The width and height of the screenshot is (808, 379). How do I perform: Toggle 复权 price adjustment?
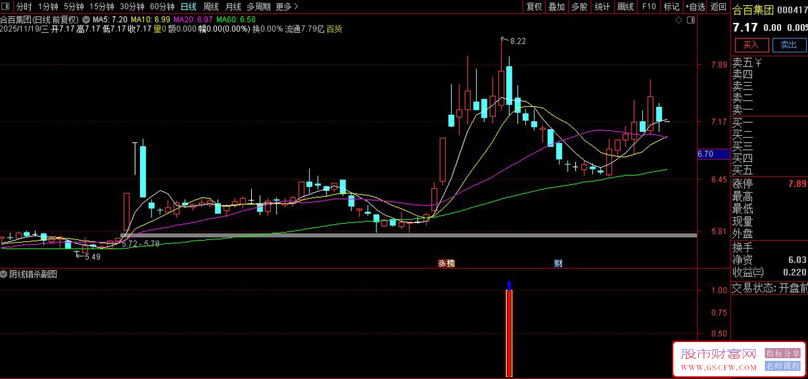(x=534, y=7)
